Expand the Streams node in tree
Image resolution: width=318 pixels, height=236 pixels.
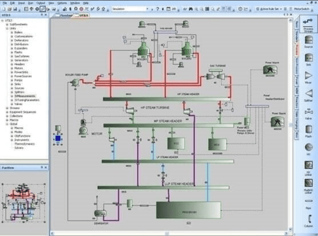pyautogui.click(x=7, y=108)
